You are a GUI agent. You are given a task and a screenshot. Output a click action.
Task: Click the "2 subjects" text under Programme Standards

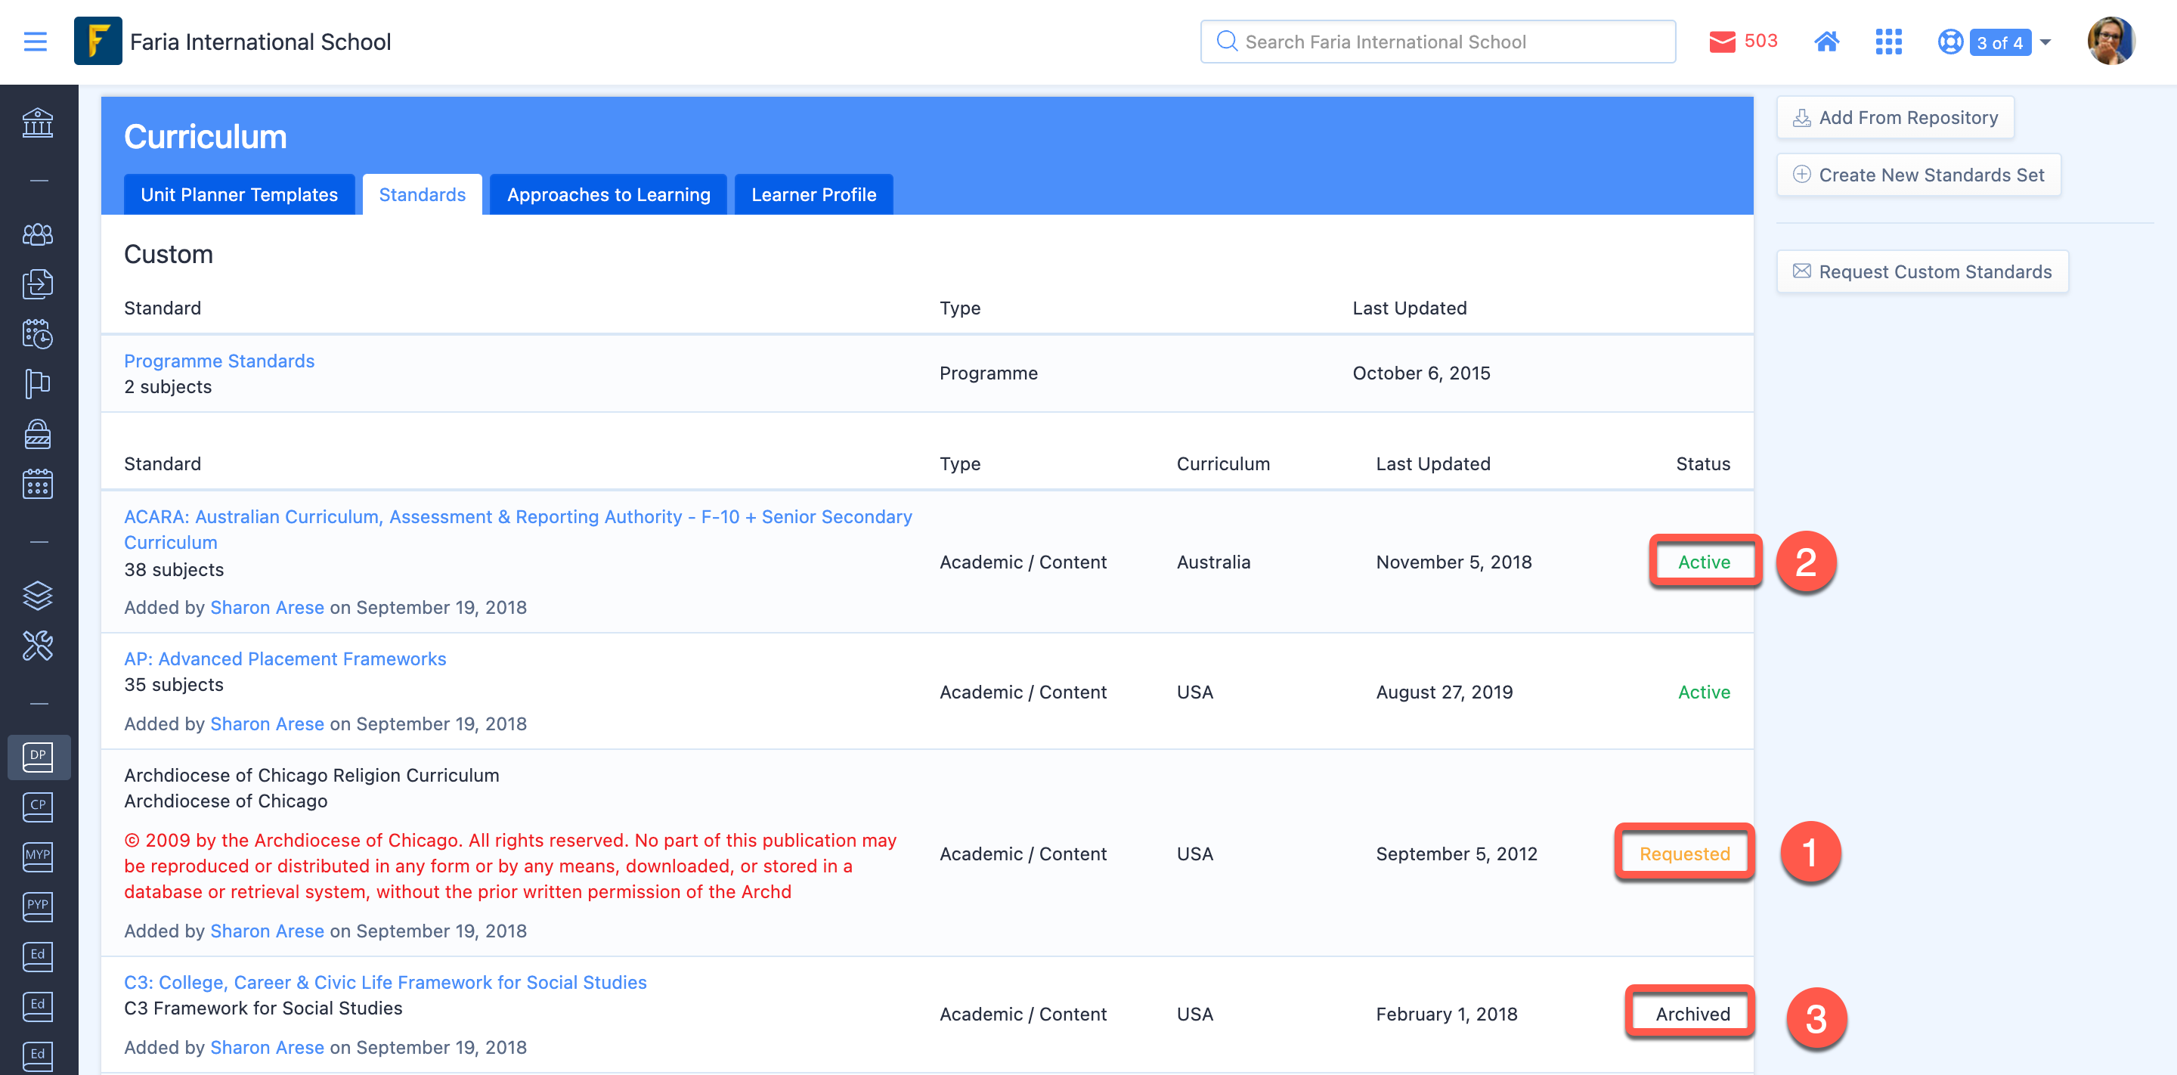(168, 386)
